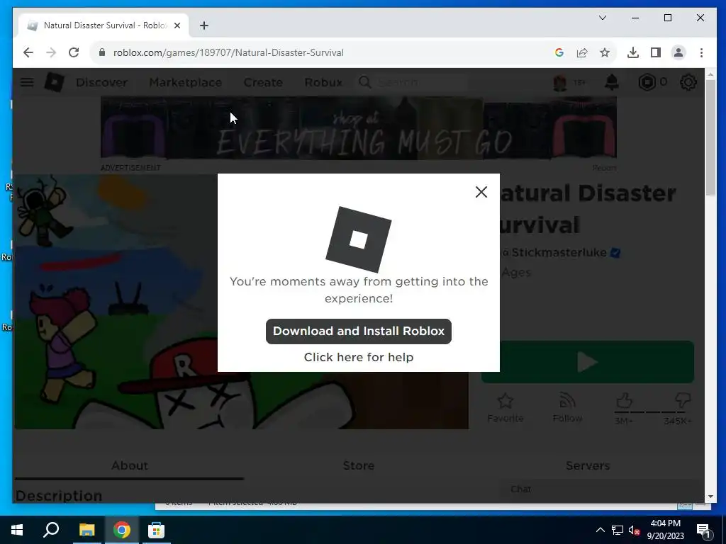Open Stickmasterluke creator profile
This screenshot has width=726, height=544.
(x=559, y=253)
